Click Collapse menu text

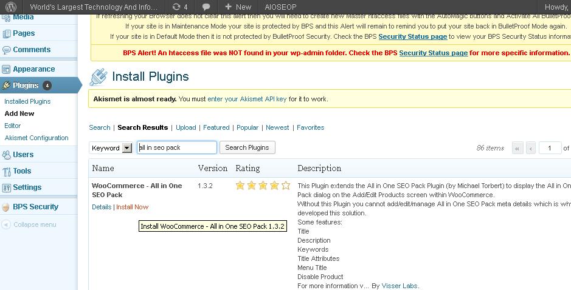(x=35, y=224)
